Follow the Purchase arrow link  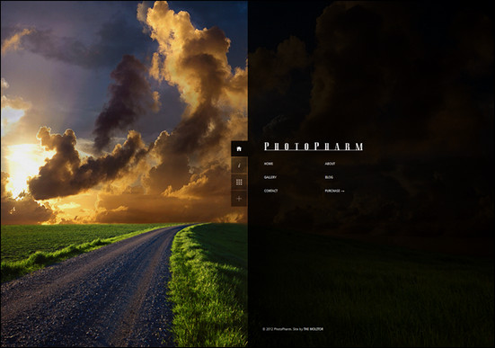tap(334, 191)
